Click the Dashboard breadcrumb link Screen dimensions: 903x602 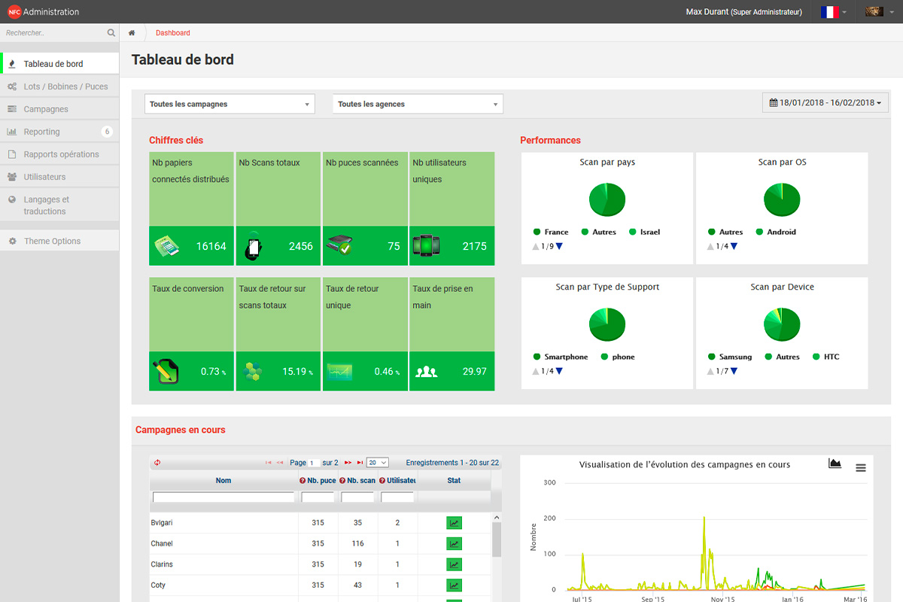click(x=173, y=33)
